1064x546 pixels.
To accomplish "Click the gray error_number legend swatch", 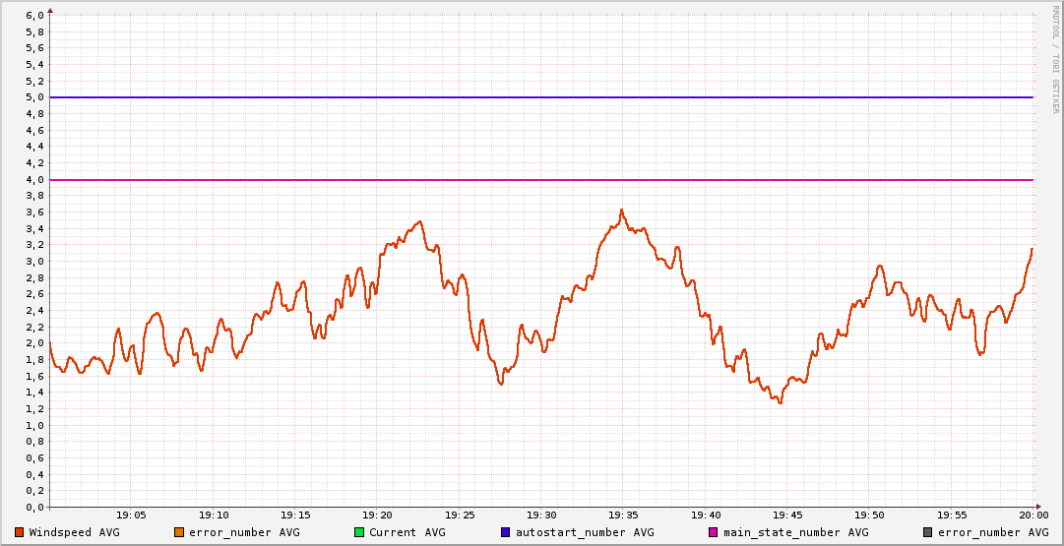I will pyautogui.click(x=927, y=532).
